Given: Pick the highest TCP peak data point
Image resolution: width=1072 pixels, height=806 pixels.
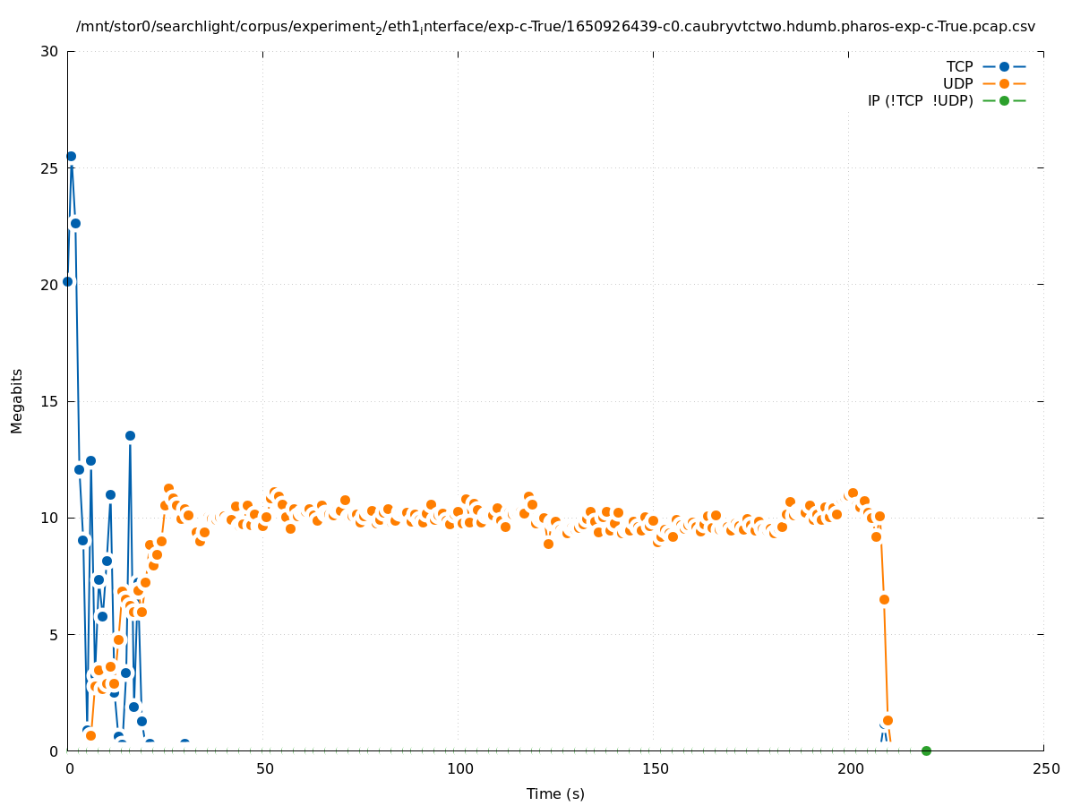Looking at the screenshot, I should [x=71, y=156].
